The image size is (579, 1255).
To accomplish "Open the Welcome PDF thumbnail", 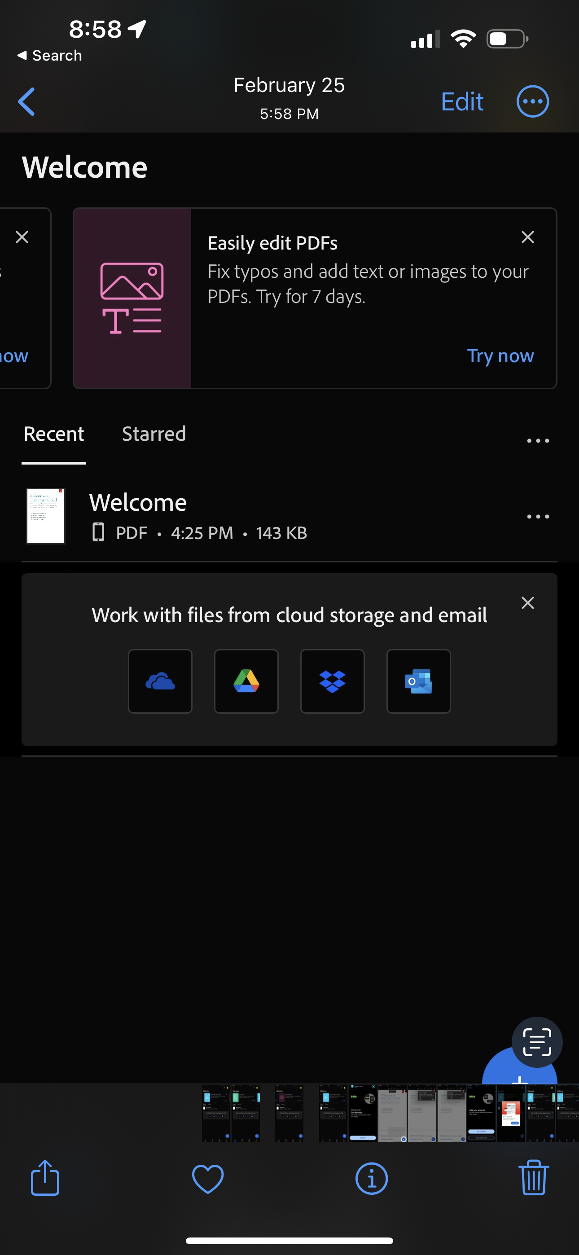I will click(45, 516).
